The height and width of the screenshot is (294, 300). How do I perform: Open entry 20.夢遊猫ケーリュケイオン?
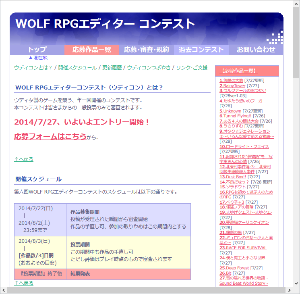[244, 223]
